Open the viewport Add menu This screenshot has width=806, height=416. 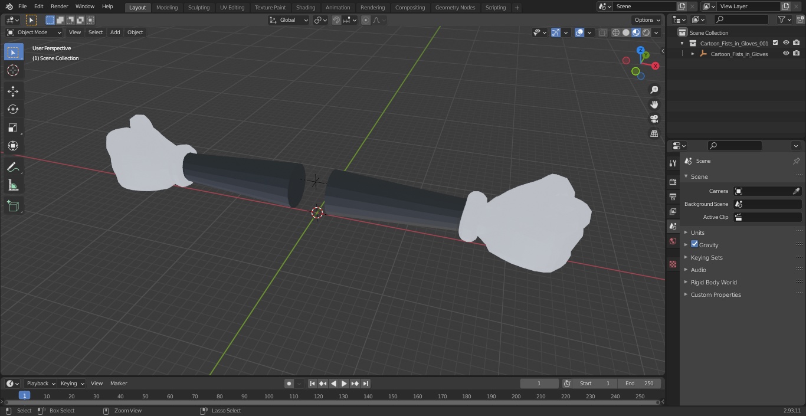(115, 32)
